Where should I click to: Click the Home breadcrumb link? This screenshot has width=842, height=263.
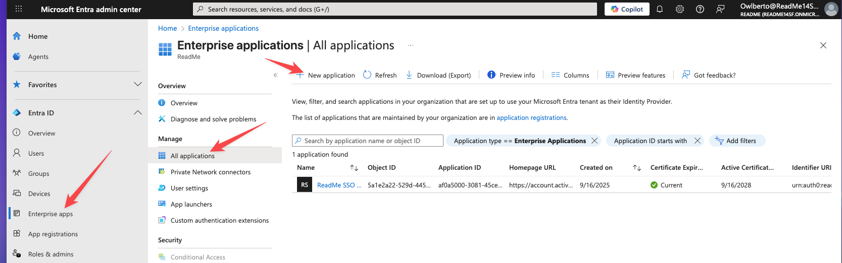(x=168, y=28)
